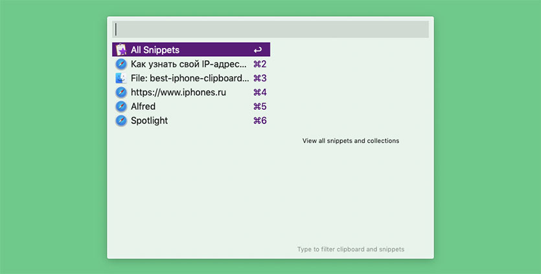Screen dimensions: 541x274
Task: Choose the "File: best-iphone-clipboard" clipboard entry
Action: click(x=189, y=78)
